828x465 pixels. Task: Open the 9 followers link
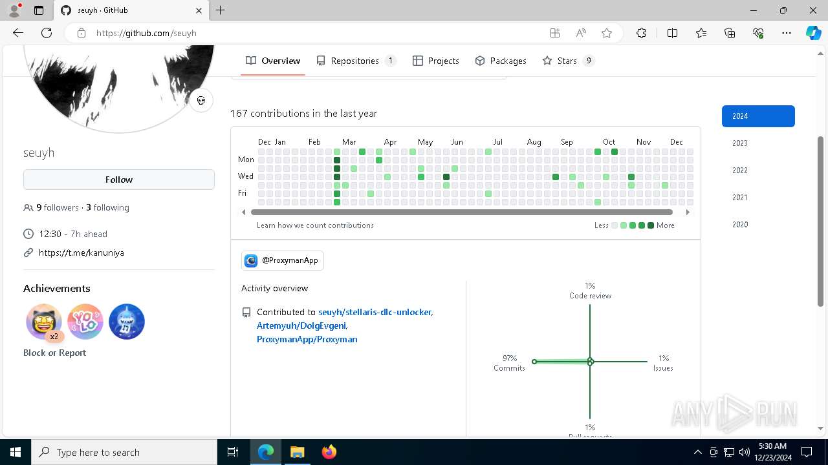point(58,207)
